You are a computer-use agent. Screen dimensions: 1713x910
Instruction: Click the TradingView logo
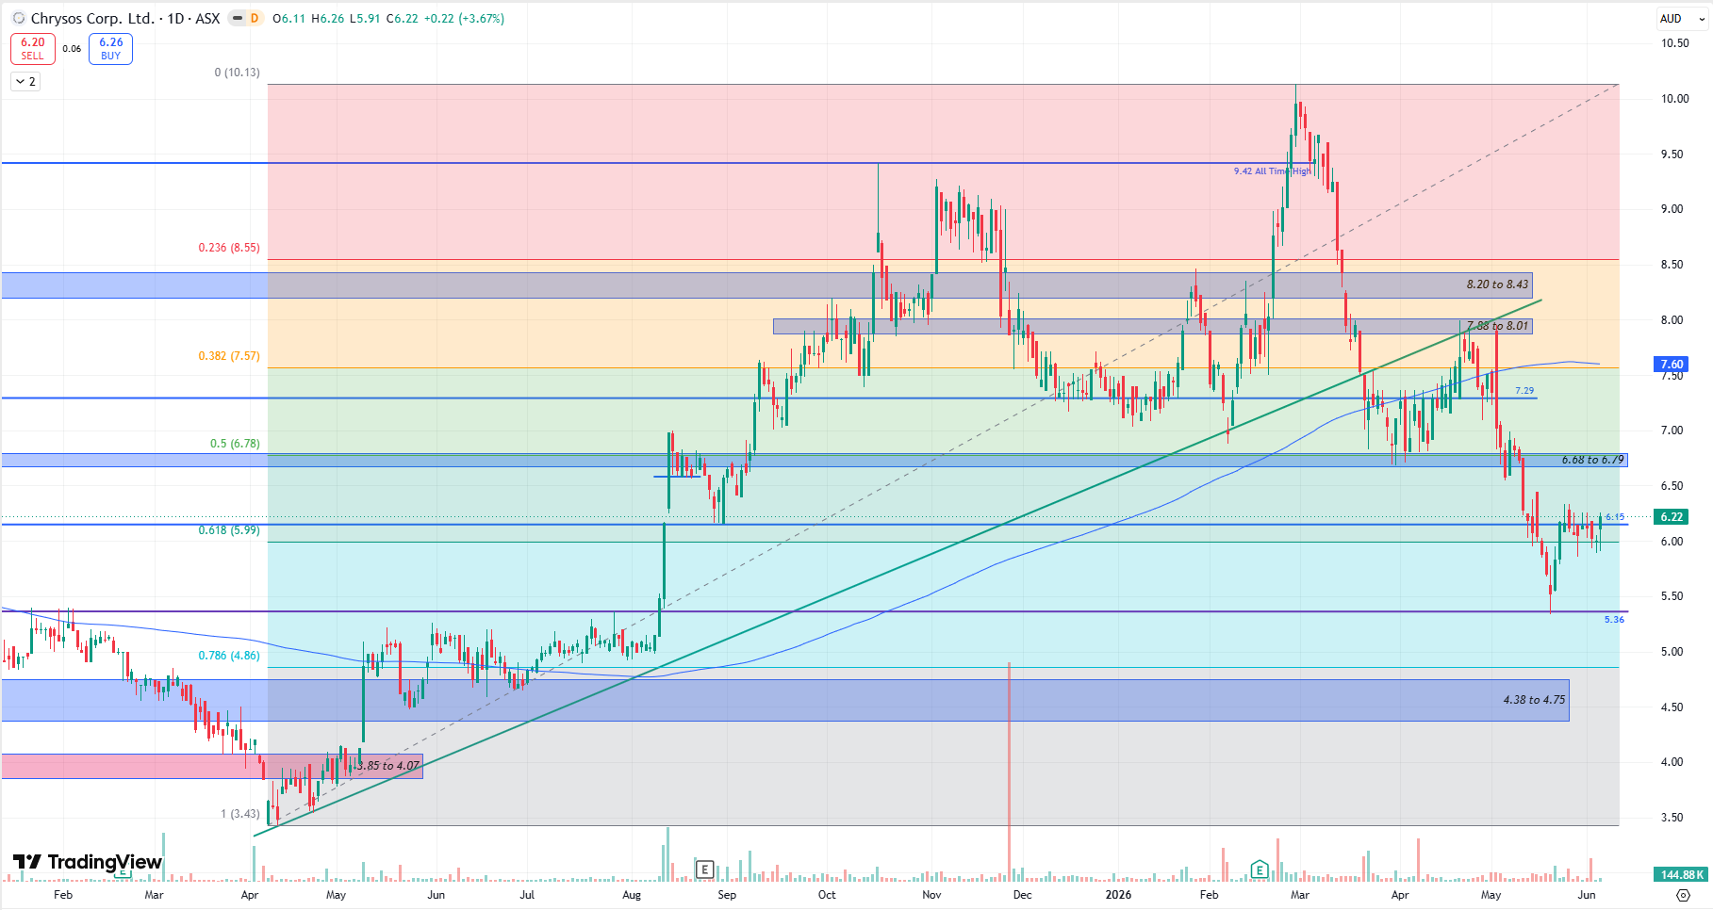pos(88,862)
